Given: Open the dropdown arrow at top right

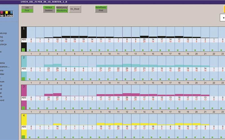Looking at the screenshot, I should 223,18.
